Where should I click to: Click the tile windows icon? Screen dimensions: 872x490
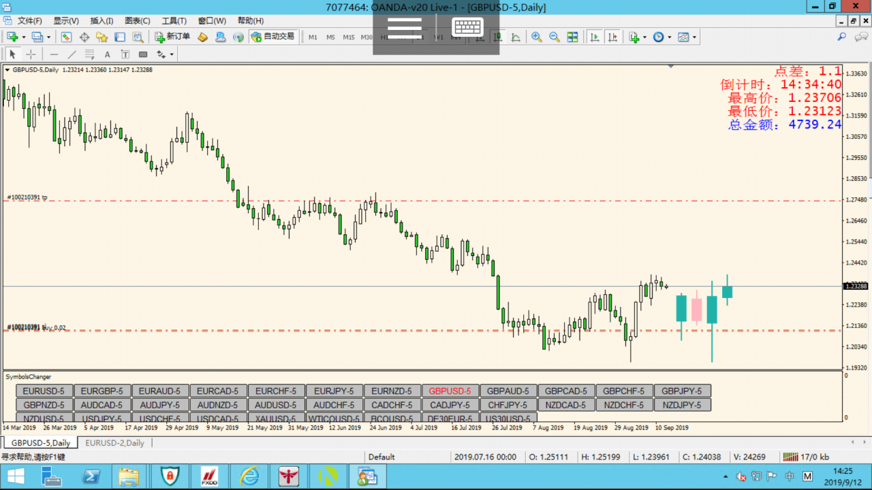tap(572, 37)
